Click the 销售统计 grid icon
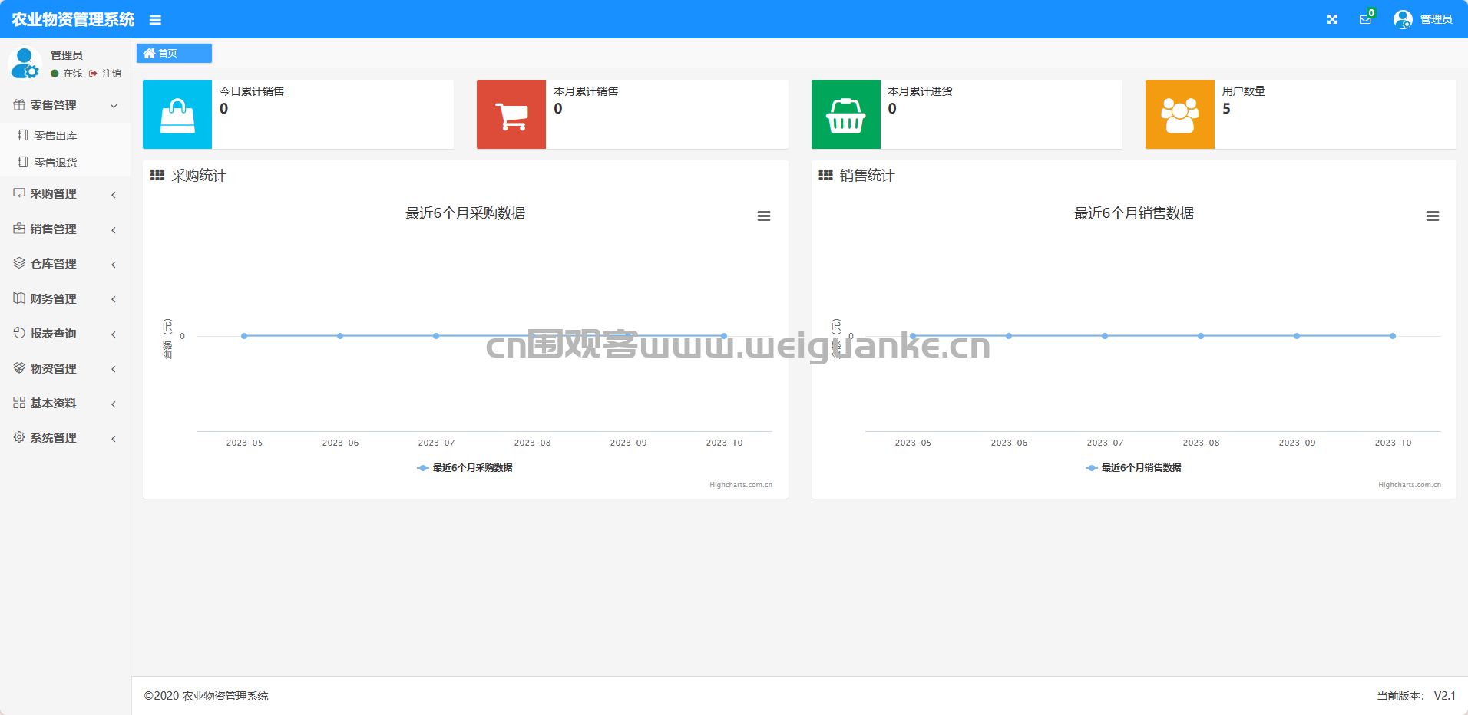Screen dimensions: 1468x715 point(826,176)
